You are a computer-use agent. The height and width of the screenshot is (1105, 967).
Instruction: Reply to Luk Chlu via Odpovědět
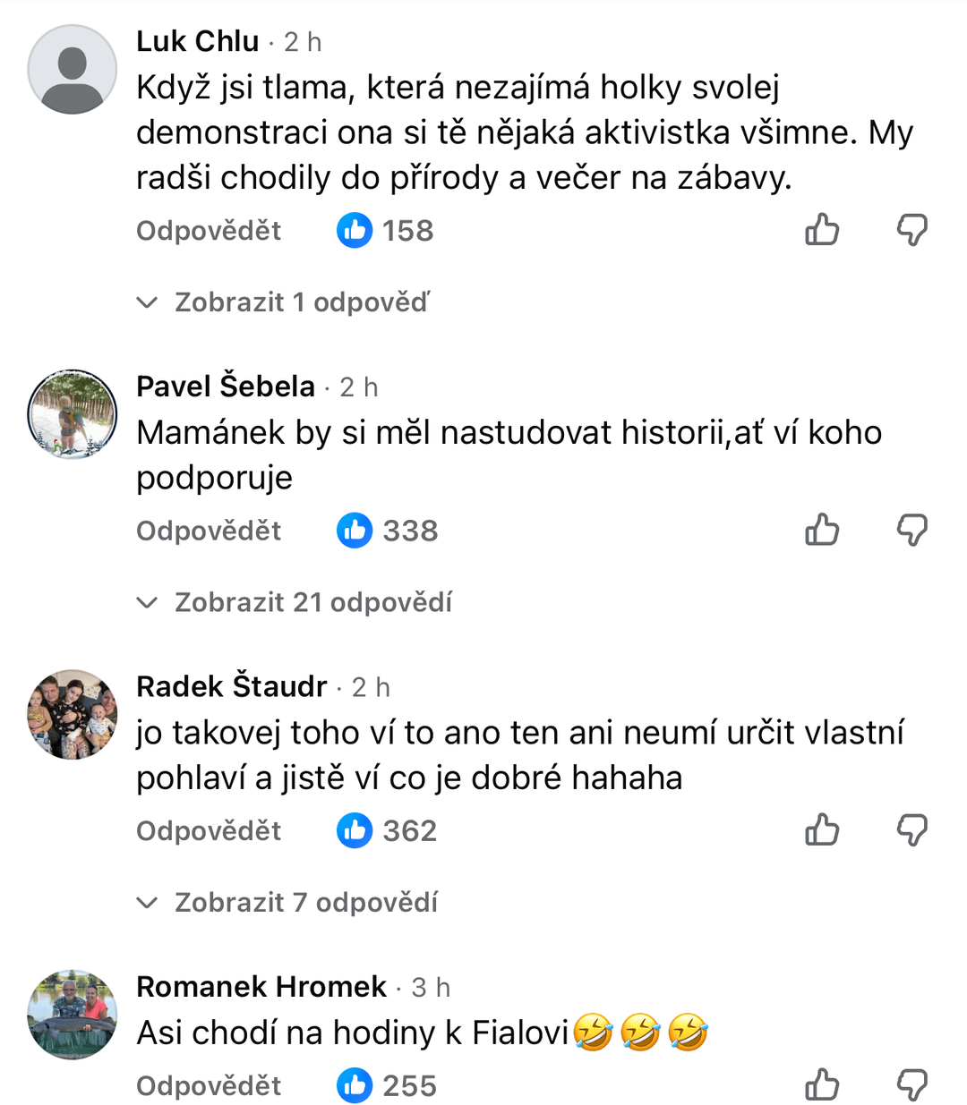pos(209,231)
